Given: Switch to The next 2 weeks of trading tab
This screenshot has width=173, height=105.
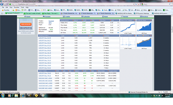Looking at the screenshot, I should (x=32, y=13).
